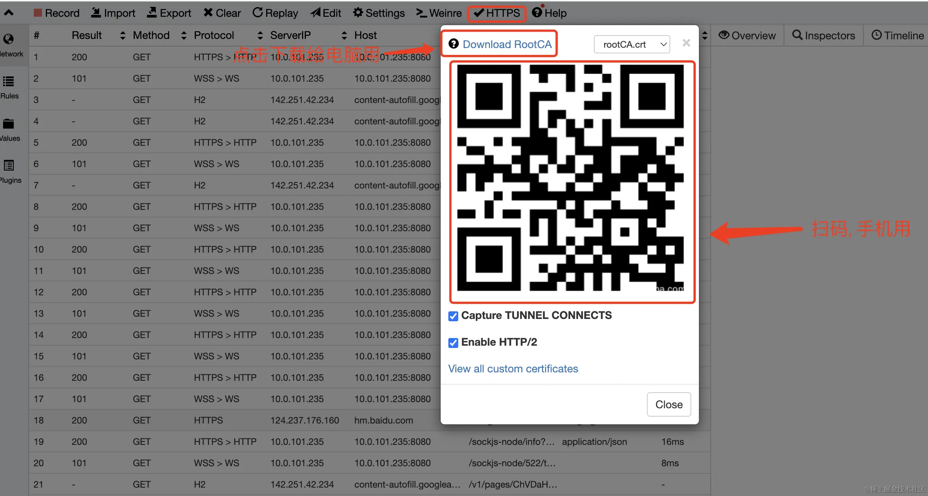
Task: Toggle Capture TUNNEL CONNECTS checkbox
Action: tap(453, 316)
